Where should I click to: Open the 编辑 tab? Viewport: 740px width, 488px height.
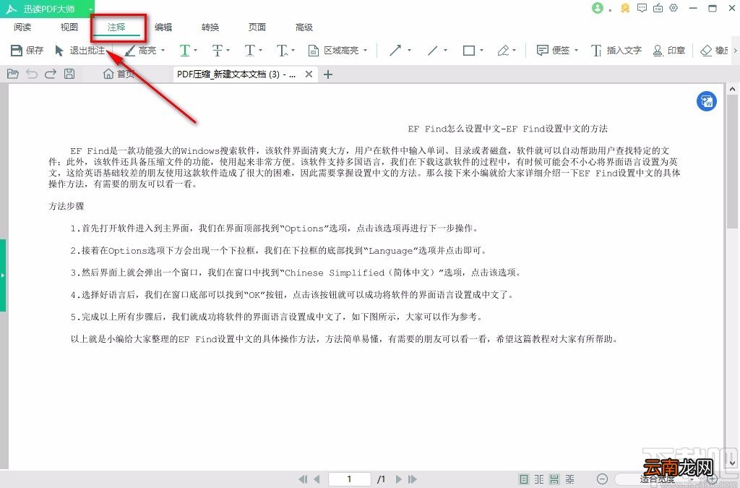coord(163,27)
